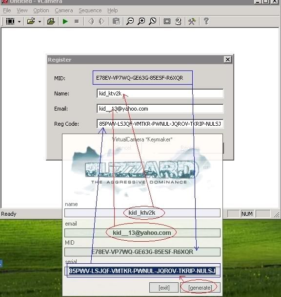Viewport: 281px width, 297px height.
Task: Click the open folder toolbar icon
Action: point(31,21)
